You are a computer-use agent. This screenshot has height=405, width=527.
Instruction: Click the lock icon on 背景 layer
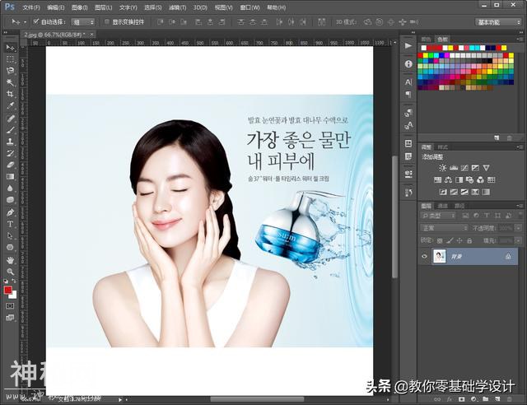[508, 257]
